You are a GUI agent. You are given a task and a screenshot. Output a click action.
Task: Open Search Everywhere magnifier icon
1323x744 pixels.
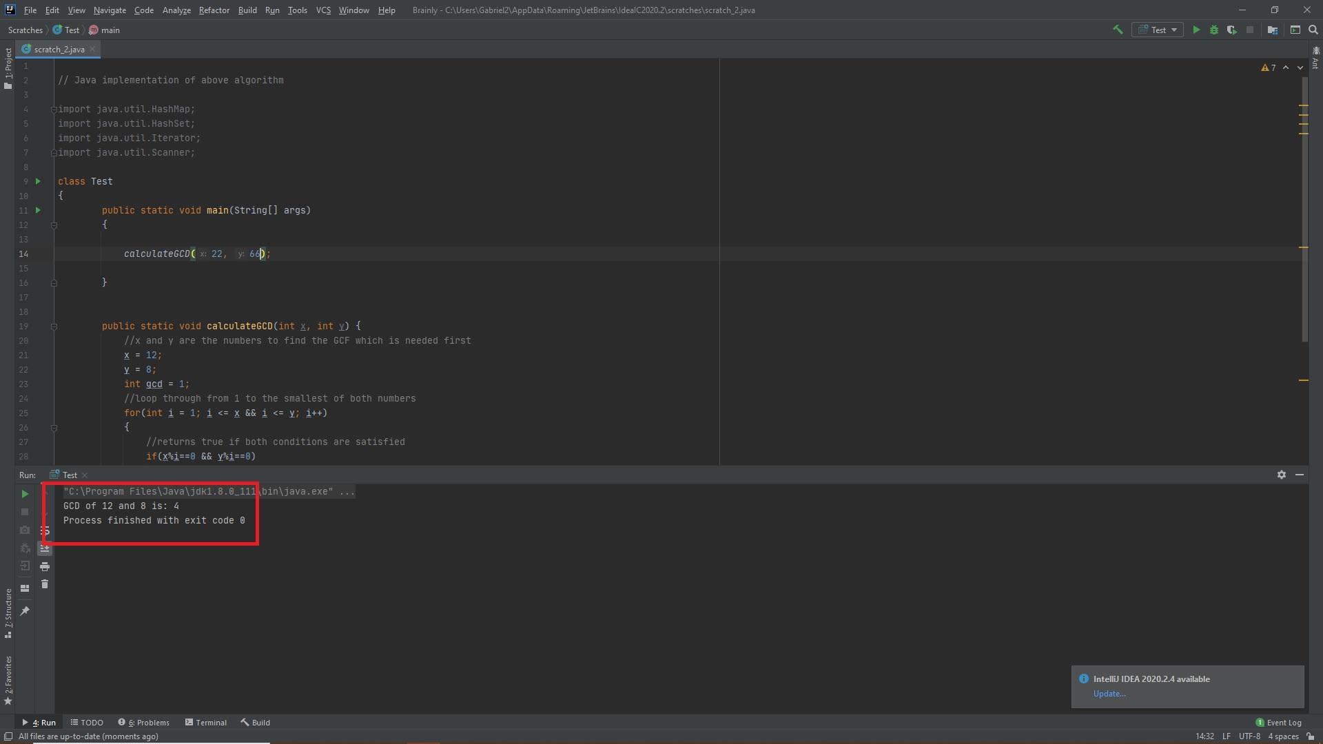[x=1313, y=30]
